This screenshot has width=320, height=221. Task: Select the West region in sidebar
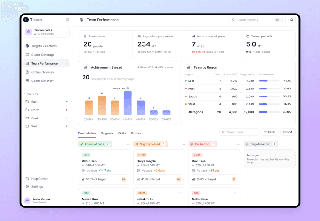(46, 126)
